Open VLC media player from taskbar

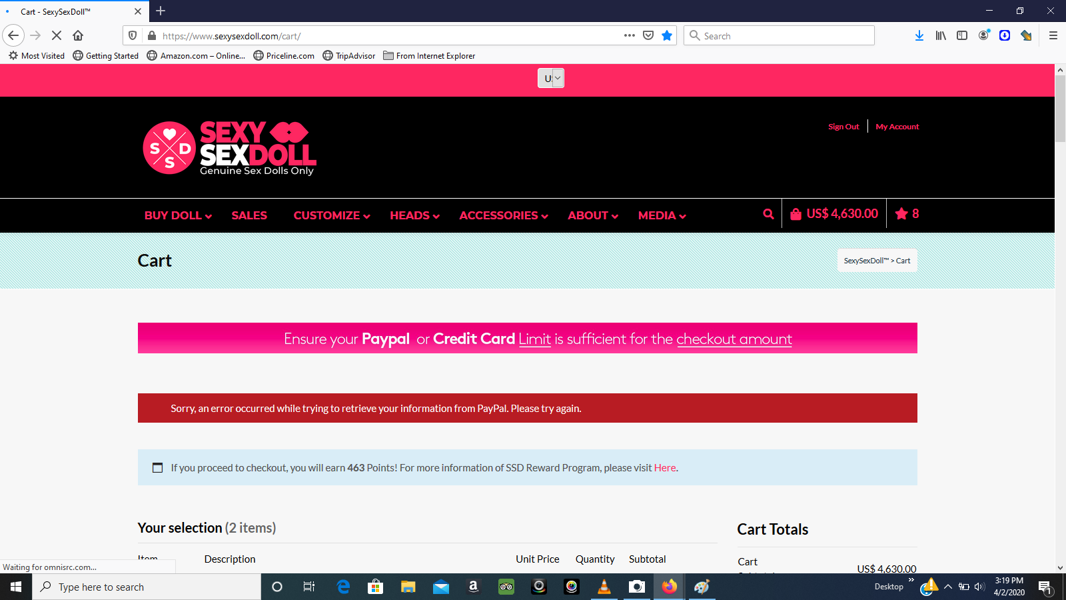point(604,587)
